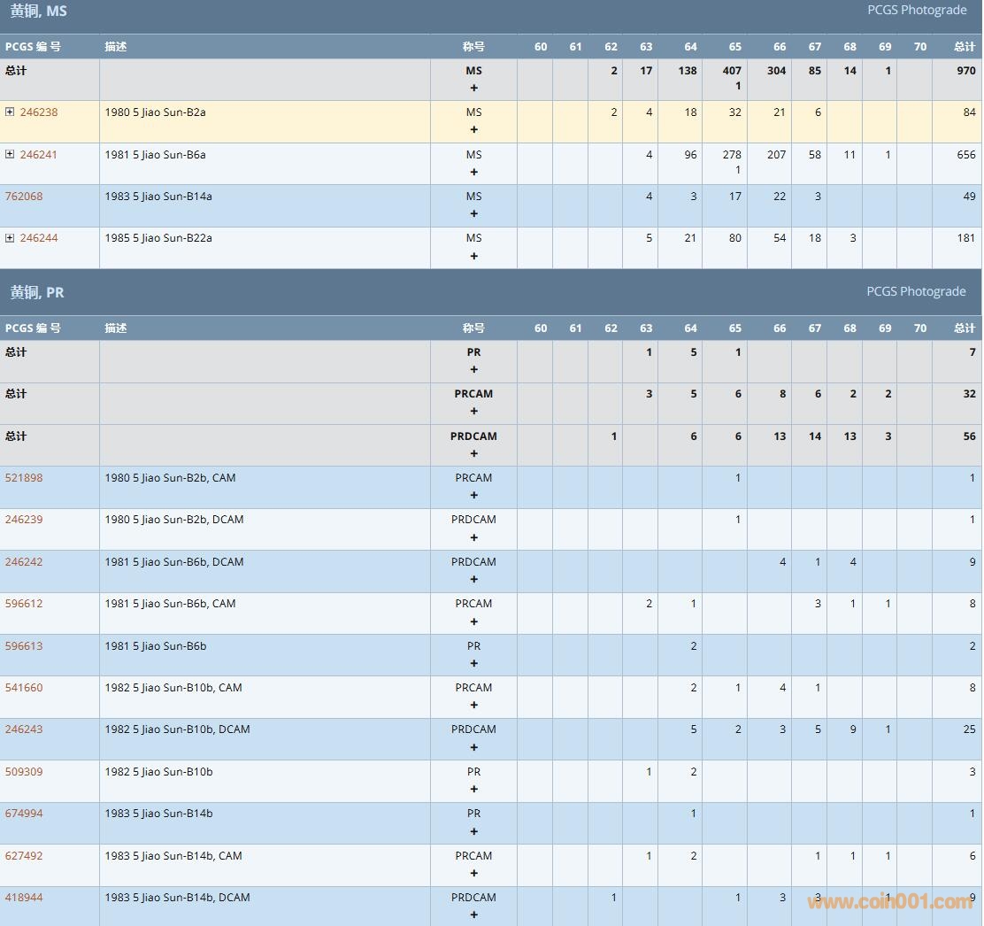Viewport: 984px width, 926px height.
Task: Open PCGS number 521898 link
Action: point(24,478)
